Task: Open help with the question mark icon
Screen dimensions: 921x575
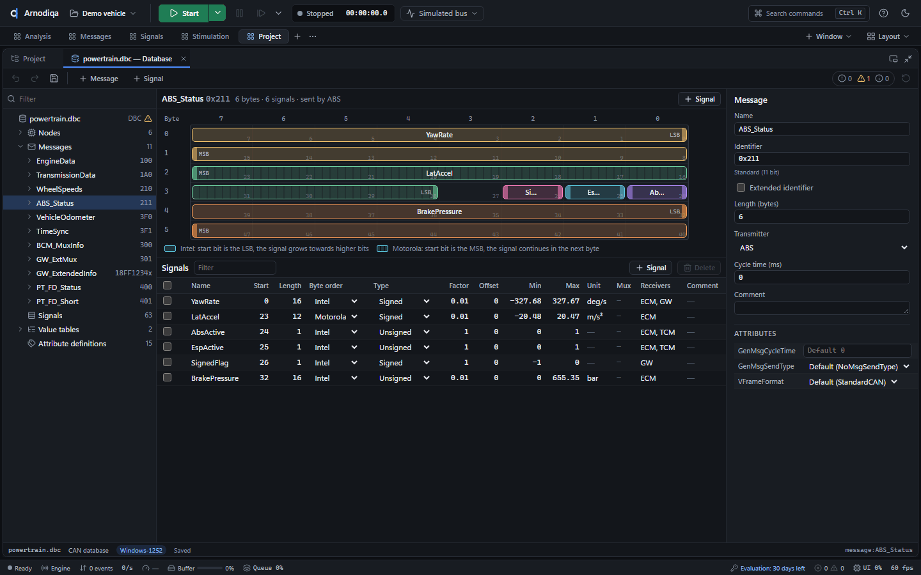Action: (x=883, y=13)
